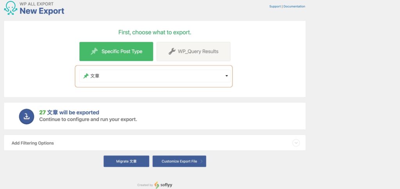Click the Soflyy logo icon
This screenshot has height=189, width=400.
click(157, 185)
